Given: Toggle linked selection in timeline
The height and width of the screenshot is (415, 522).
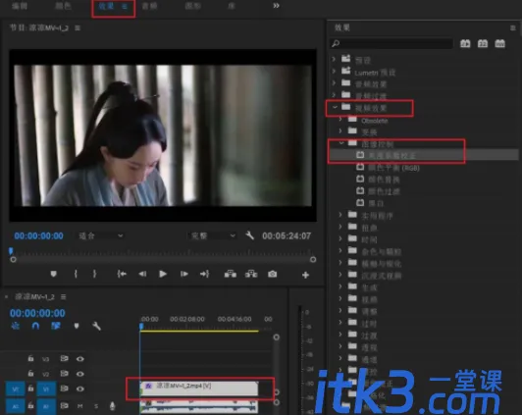Looking at the screenshot, I should click(56, 326).
